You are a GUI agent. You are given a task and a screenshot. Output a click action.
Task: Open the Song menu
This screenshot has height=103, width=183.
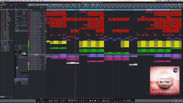click(x=18, y=1)
